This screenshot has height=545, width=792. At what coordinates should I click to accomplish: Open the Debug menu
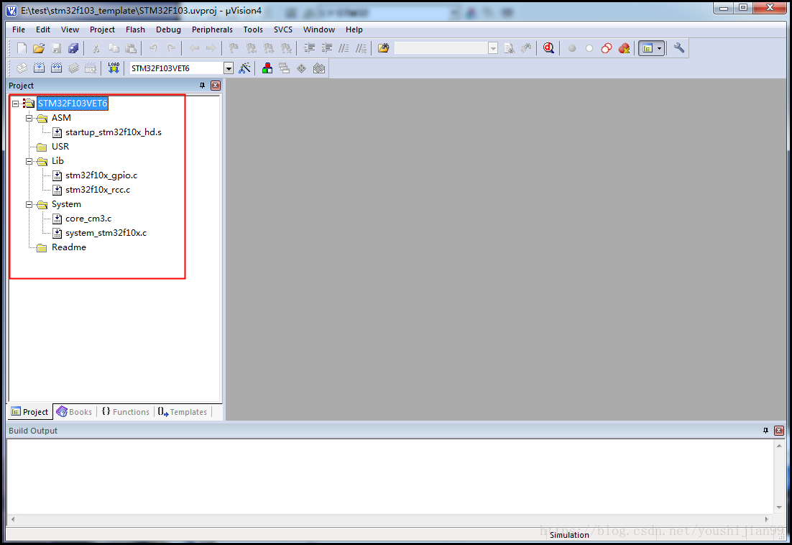click(168, 29)
